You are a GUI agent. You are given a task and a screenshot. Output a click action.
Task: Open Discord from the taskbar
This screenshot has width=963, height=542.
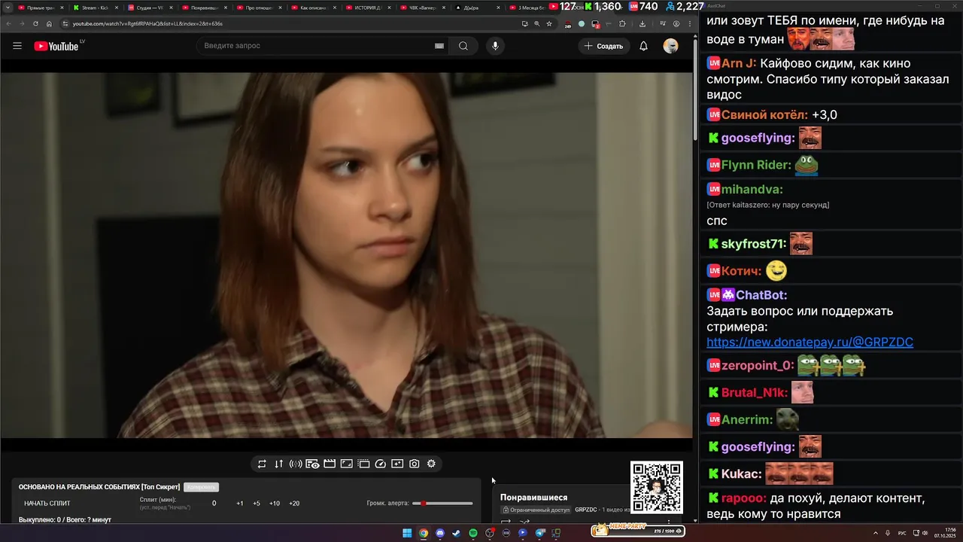[440, 533]
